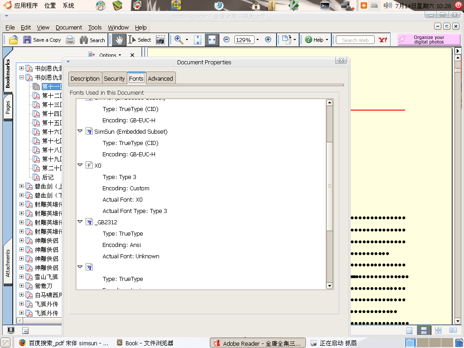Switch to the Advanced tab

point(160,78)
